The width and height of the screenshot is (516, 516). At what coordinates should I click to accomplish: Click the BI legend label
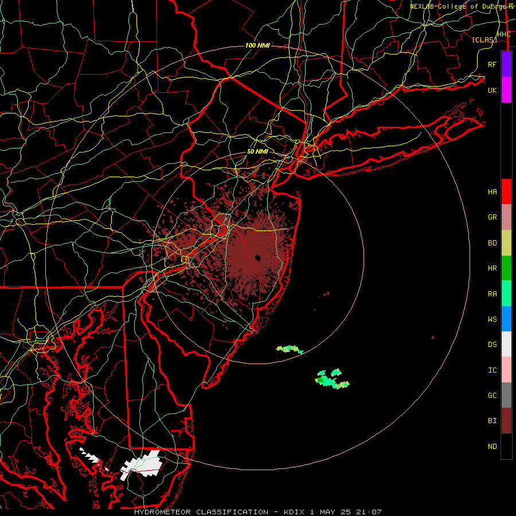click(x=492, y=421)
